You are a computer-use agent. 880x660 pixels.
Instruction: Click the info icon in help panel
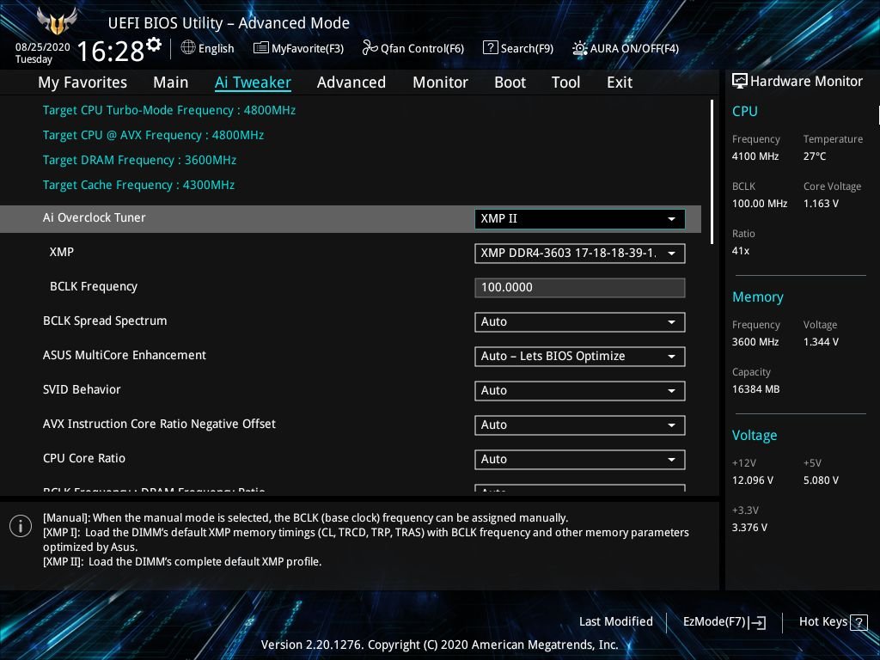[21, 526]
